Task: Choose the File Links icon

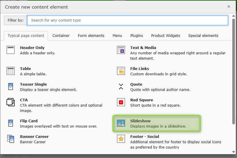Action: point(121,71)
